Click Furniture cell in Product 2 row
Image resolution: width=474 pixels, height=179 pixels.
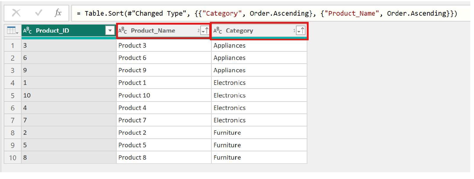coord(259,133)
